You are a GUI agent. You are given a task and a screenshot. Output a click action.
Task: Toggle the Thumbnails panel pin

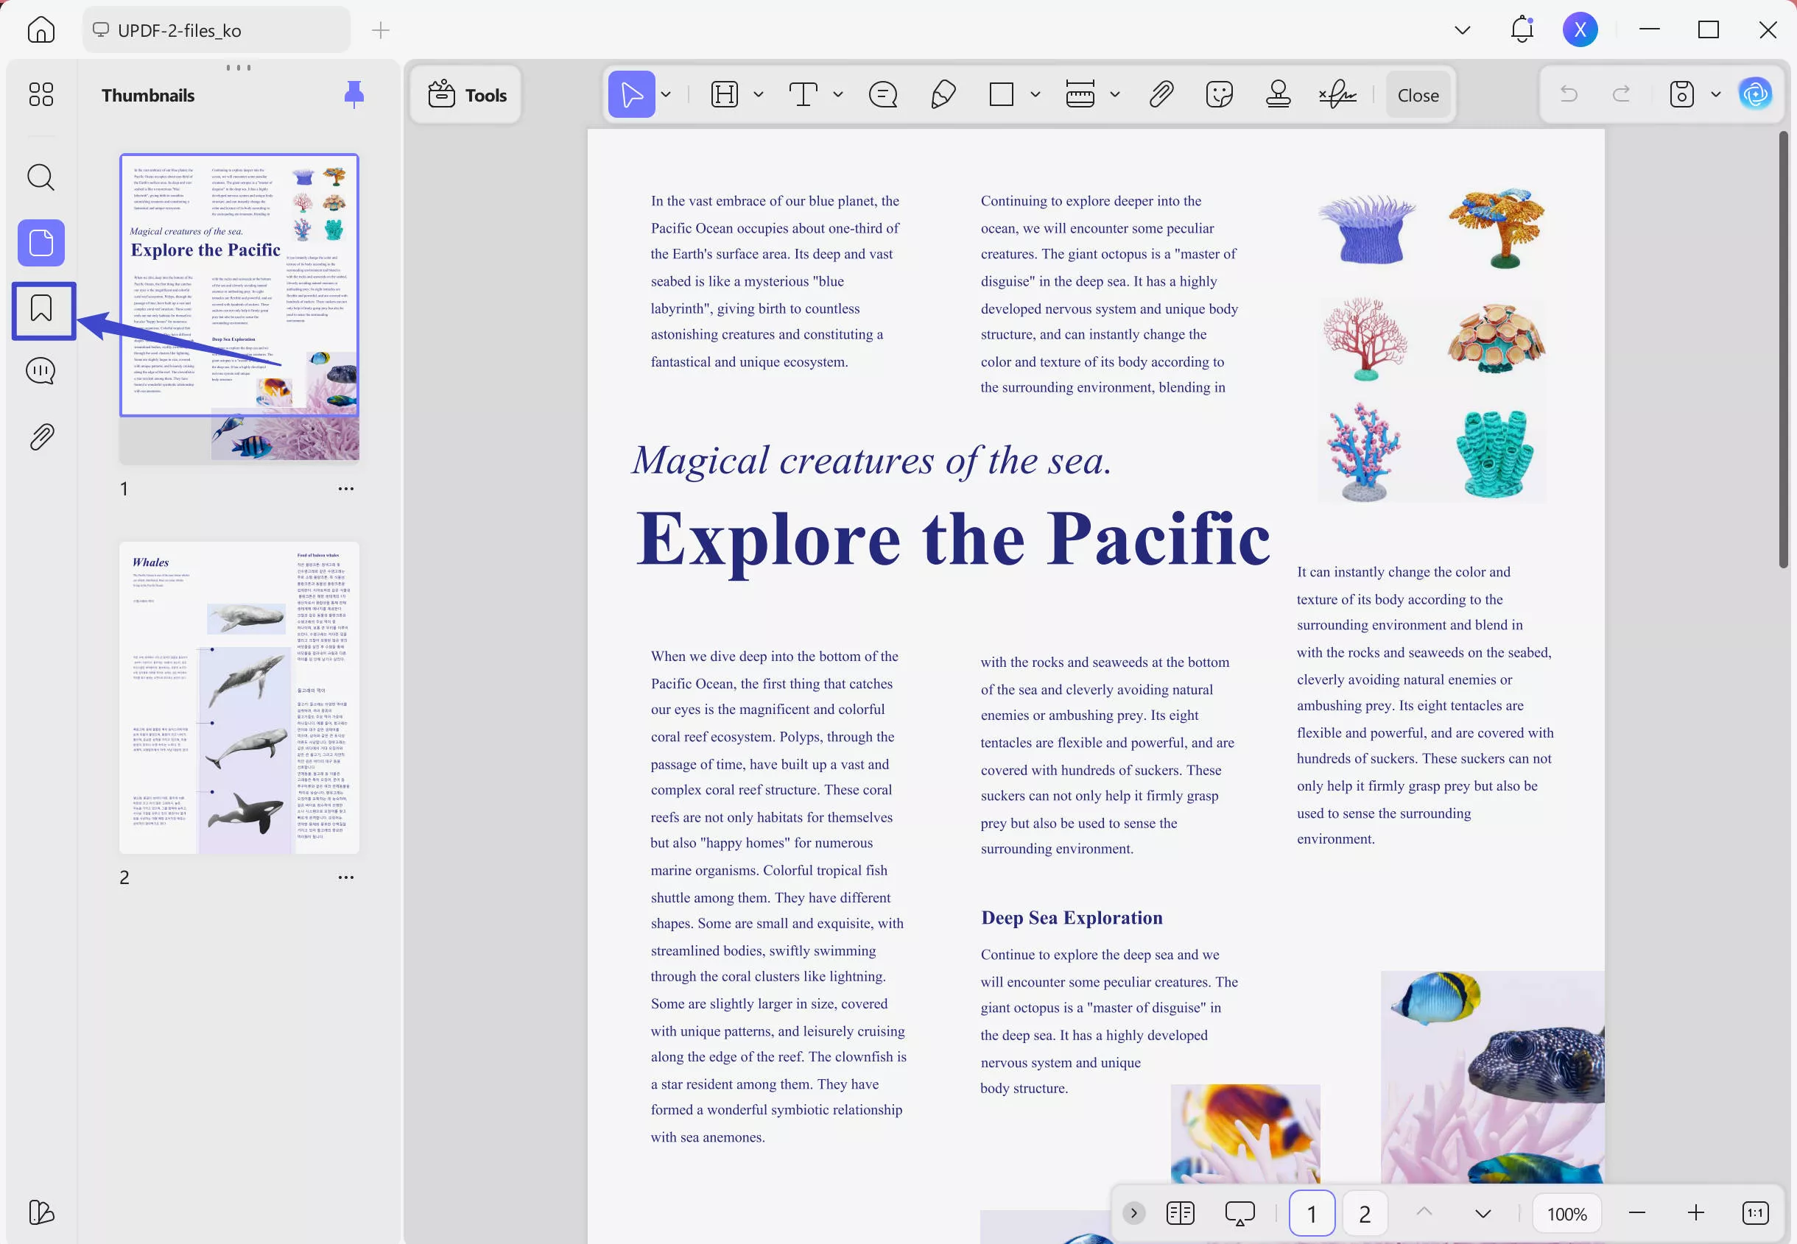pyautogui.click(x=354, y=94)
